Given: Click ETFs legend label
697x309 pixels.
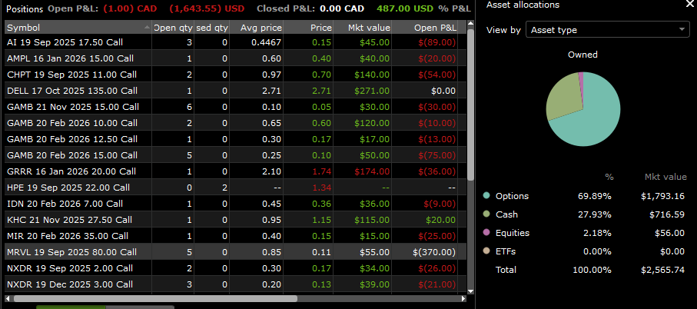Looking at the screenshot, I should click(x=506, y=251).
